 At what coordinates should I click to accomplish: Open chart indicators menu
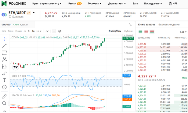click(x=47, y=31)
